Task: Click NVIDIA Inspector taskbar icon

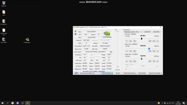Action: coord(28,103)
